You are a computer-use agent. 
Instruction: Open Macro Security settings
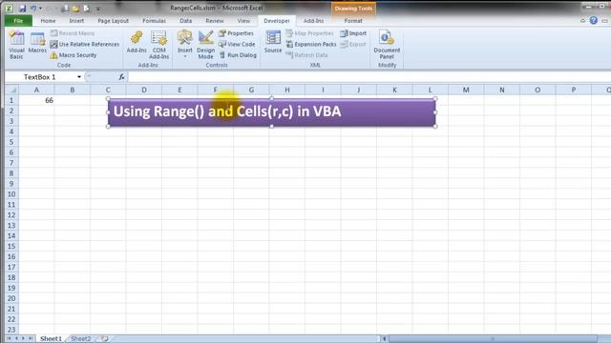point(74,55)
